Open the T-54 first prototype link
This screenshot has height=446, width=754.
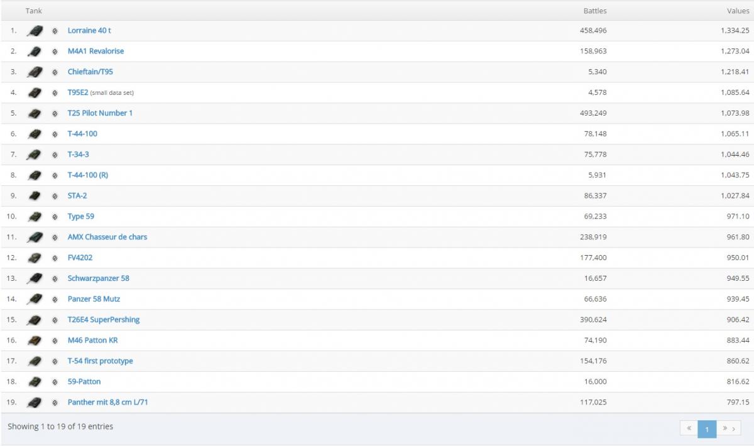tap(101, 361)
